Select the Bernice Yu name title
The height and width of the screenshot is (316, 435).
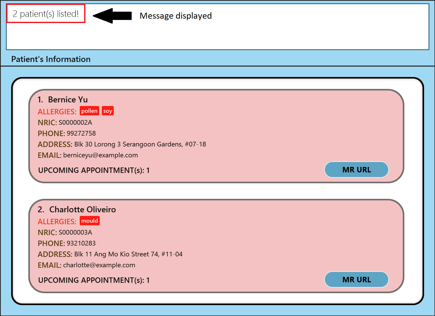(x=68, y=100)
